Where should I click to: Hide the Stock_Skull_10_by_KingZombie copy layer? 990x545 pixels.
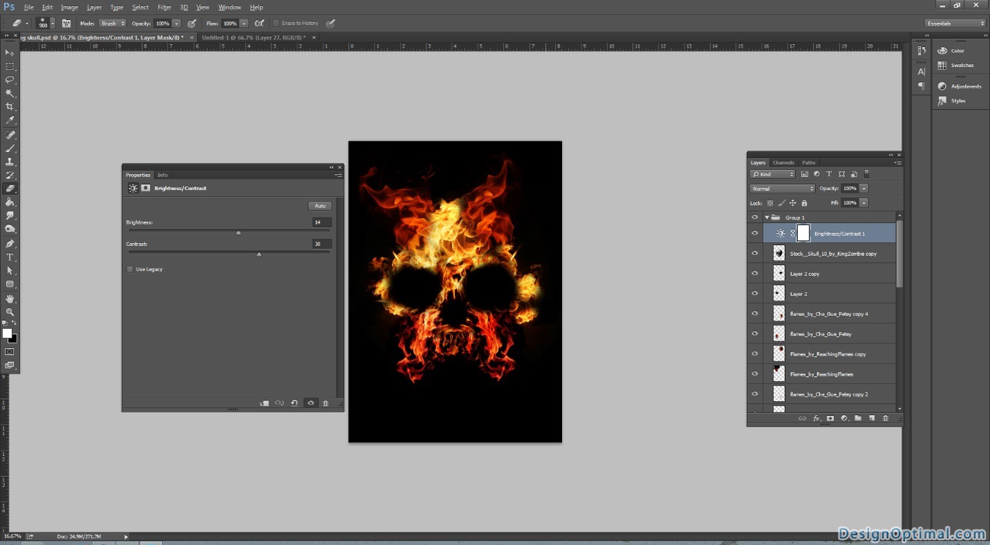[x=755, y=254]
